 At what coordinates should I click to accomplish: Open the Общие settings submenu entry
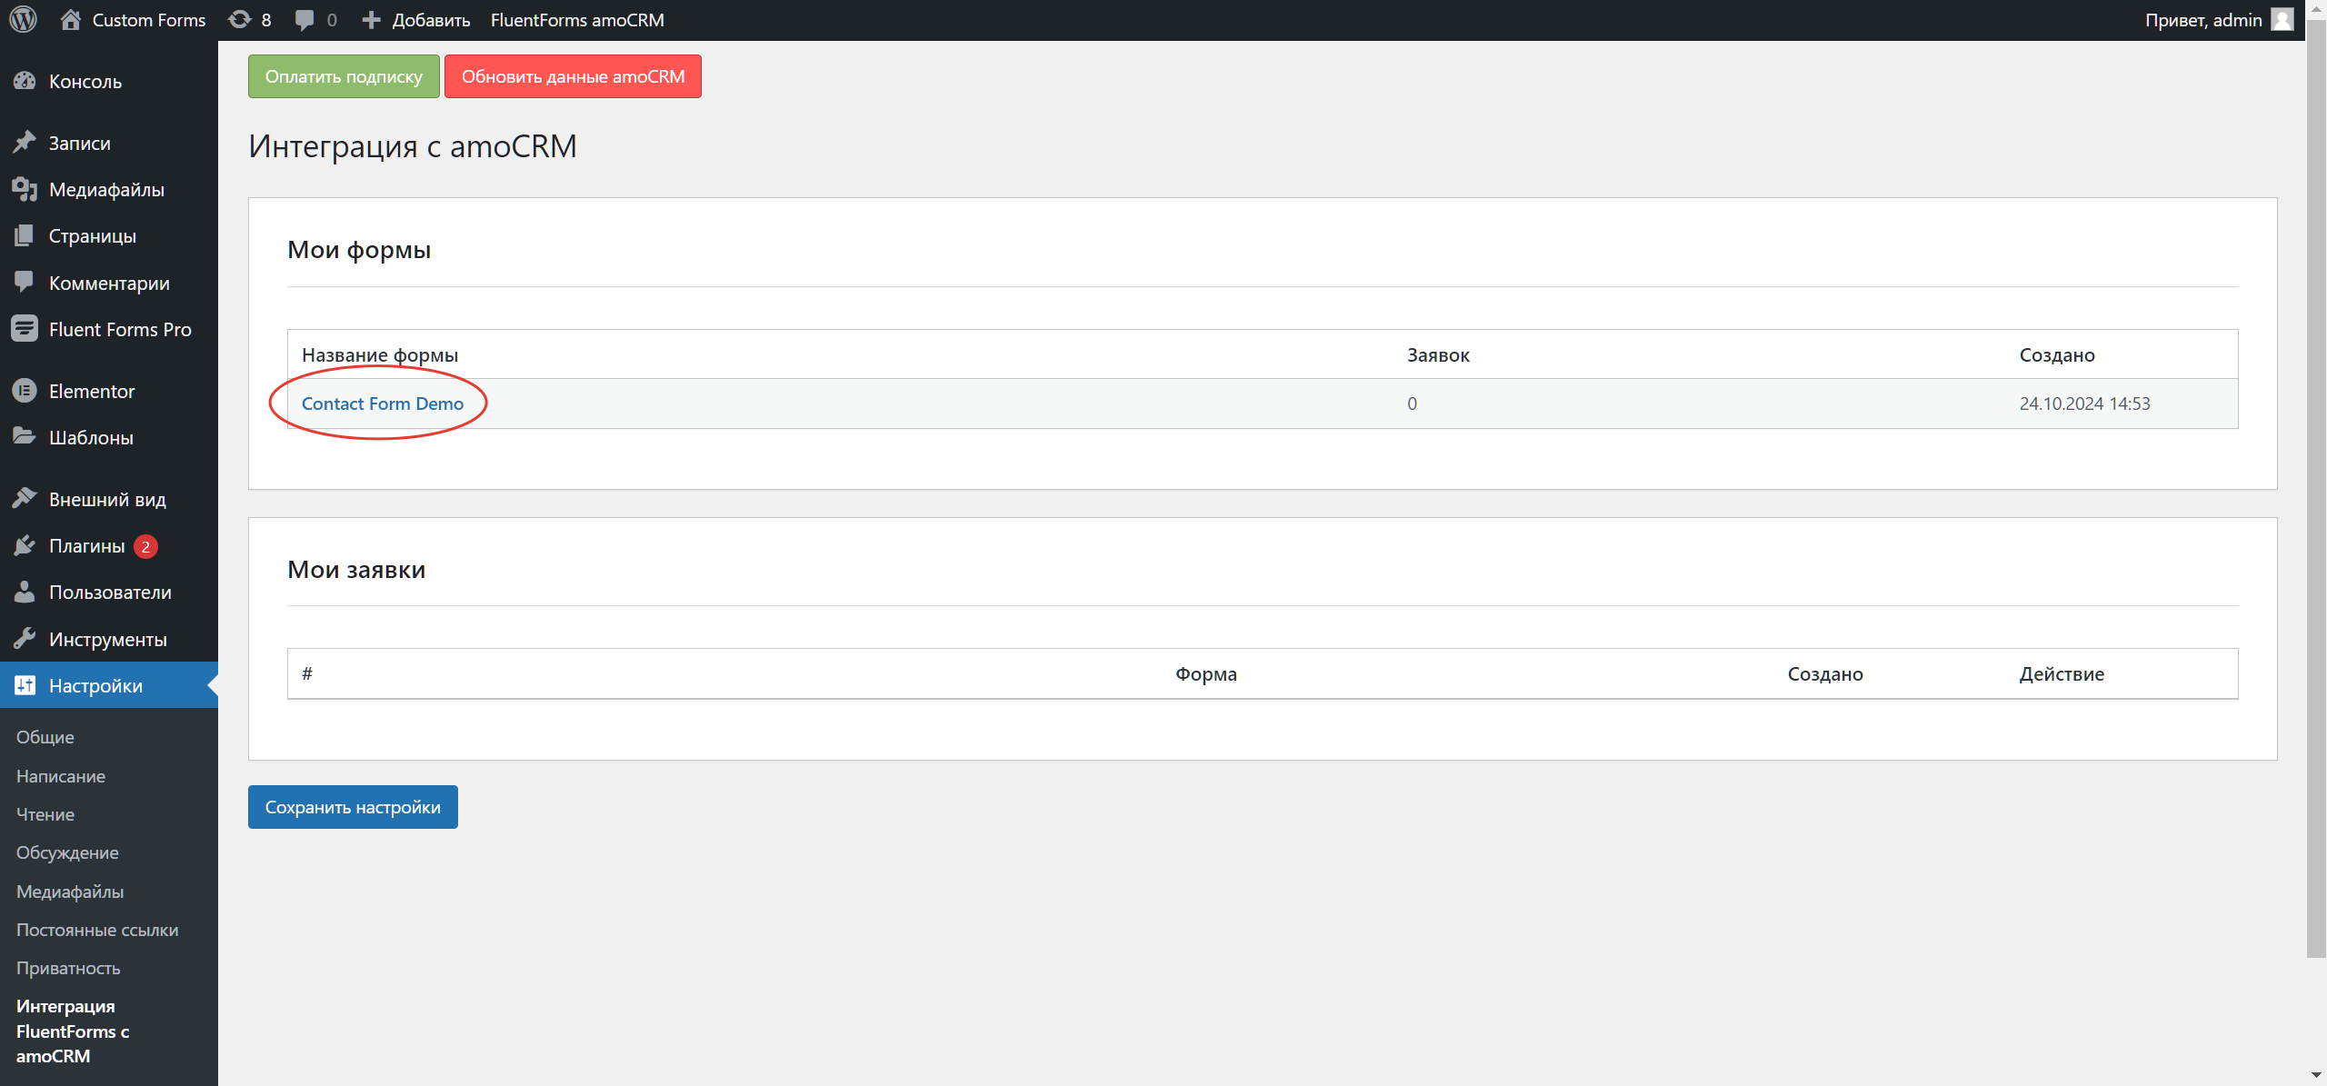pos(45,736)
